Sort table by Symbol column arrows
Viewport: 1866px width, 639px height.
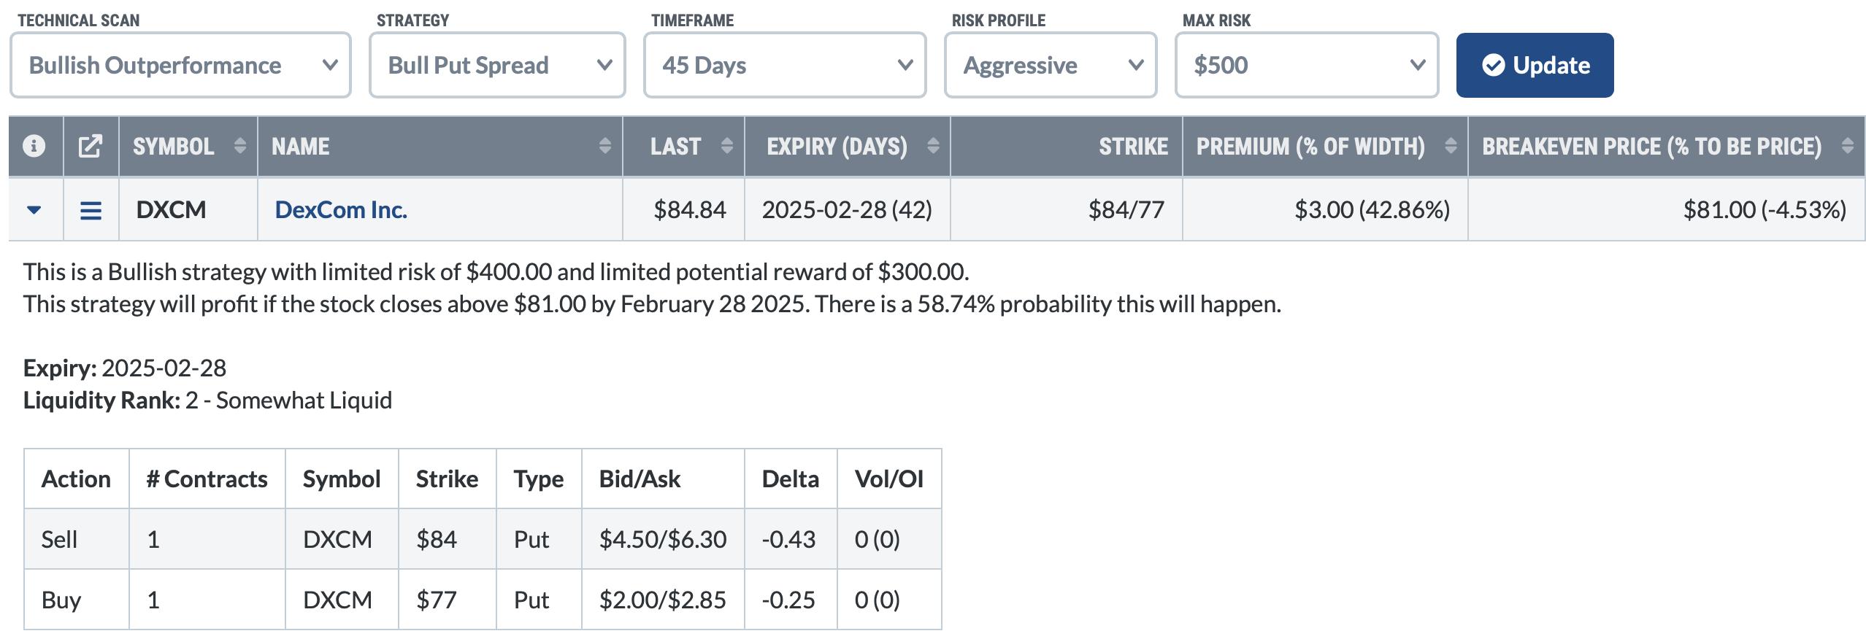[x=239, y=146]
